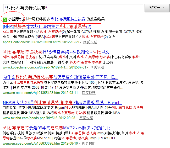This screenshot has height=148, width=170.
Task: View 网页快照 for the kobechina.com.cn result
Action: point(97,67)
